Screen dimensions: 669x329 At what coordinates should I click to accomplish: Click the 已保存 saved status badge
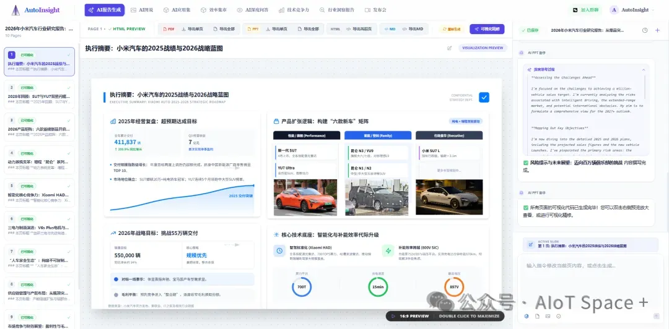pos(529,30)
